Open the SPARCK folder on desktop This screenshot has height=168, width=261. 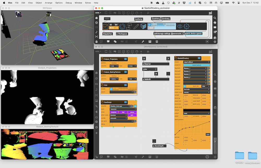coord(239,156)
